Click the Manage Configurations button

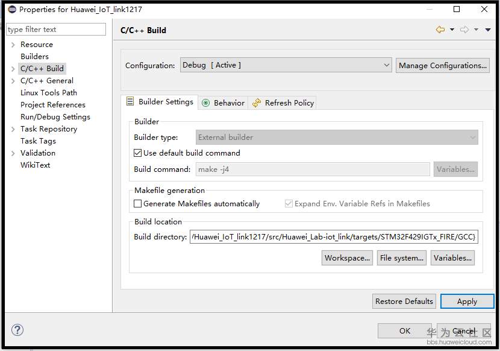click(443, 65)
